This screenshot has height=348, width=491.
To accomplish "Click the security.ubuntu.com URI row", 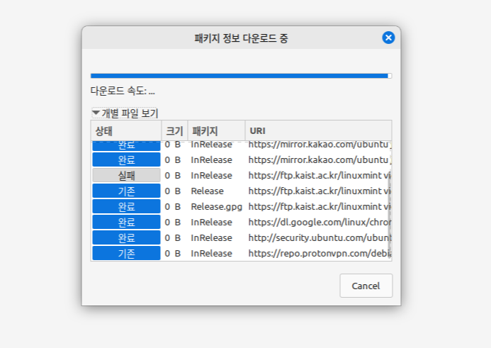I will pos(320,238).
